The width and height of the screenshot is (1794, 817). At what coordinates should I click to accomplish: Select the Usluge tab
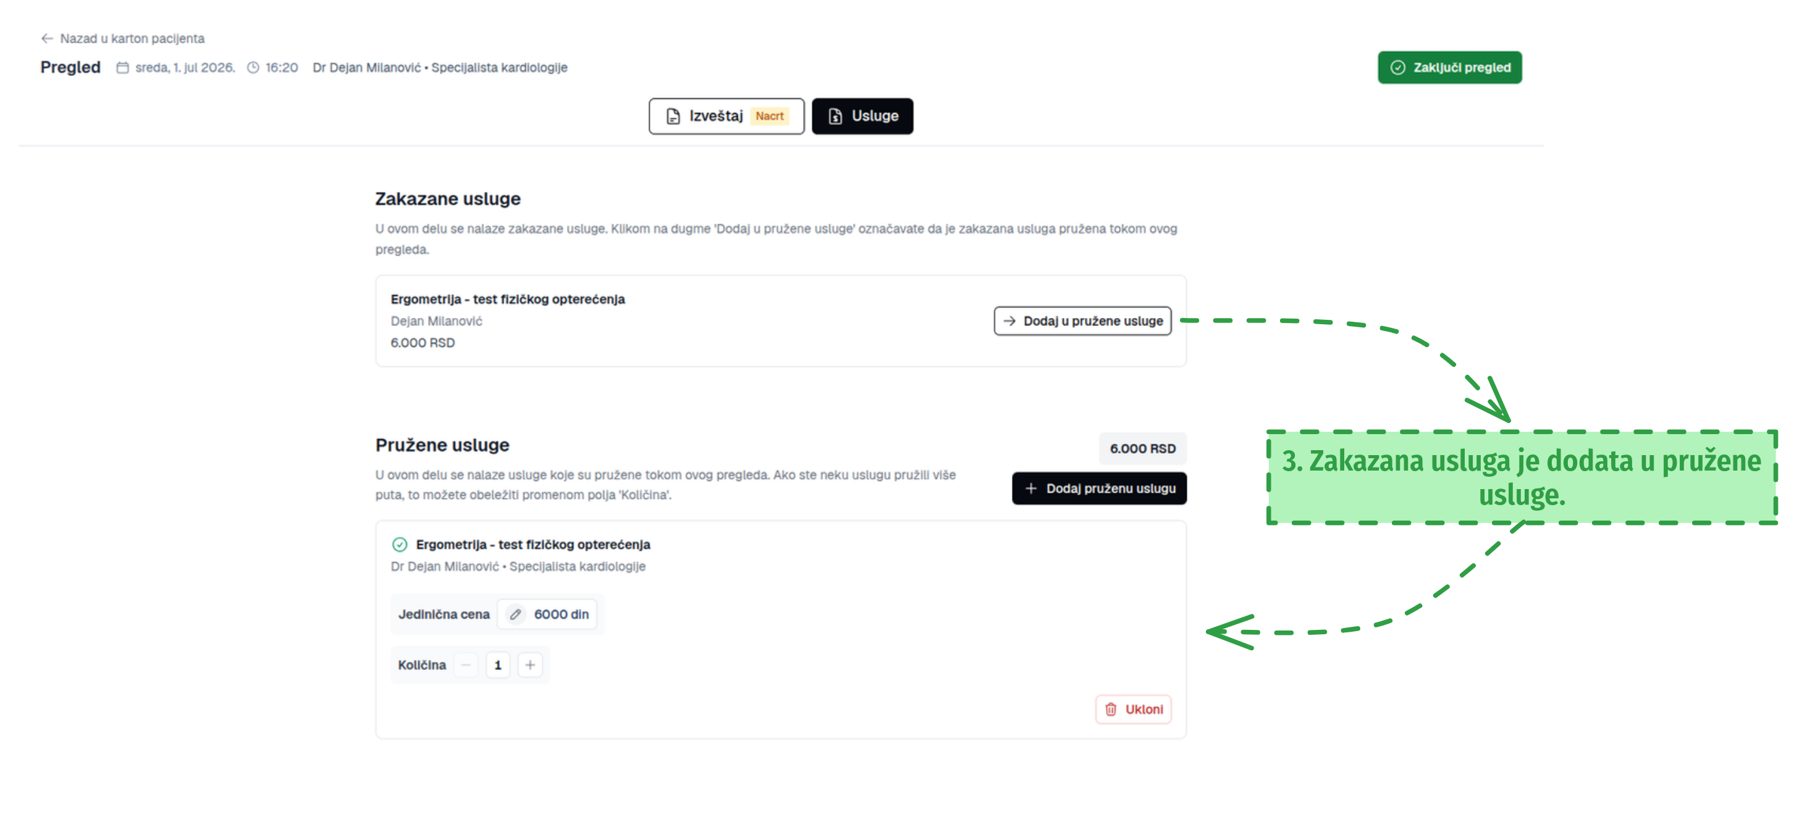(862, 116)
